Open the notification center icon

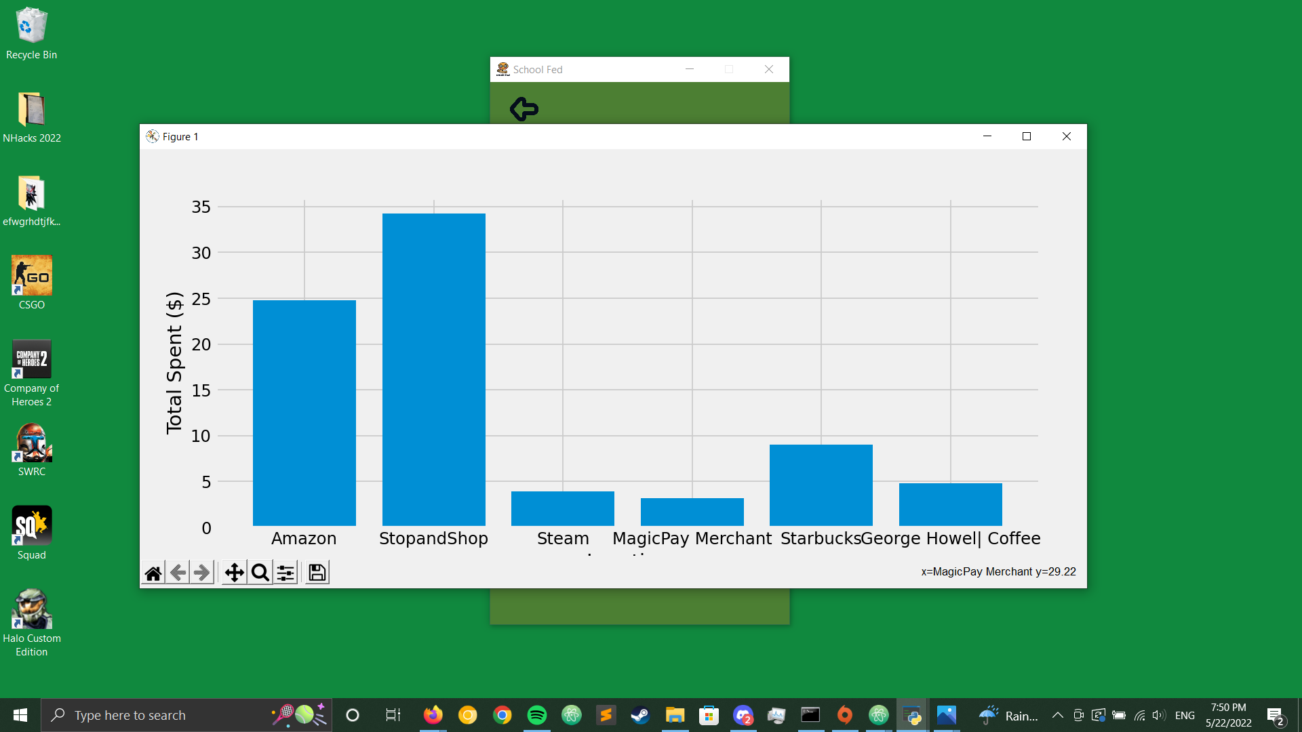coord(1275,715)
